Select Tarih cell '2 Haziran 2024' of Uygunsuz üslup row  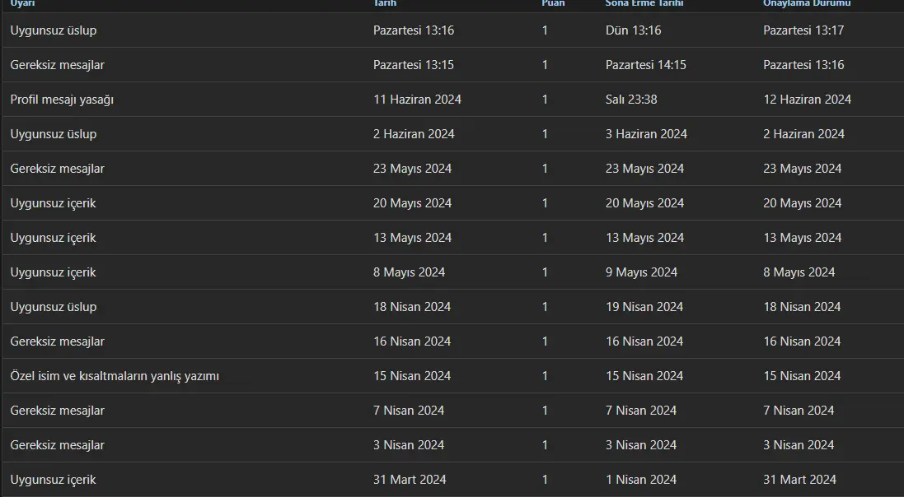414,134
